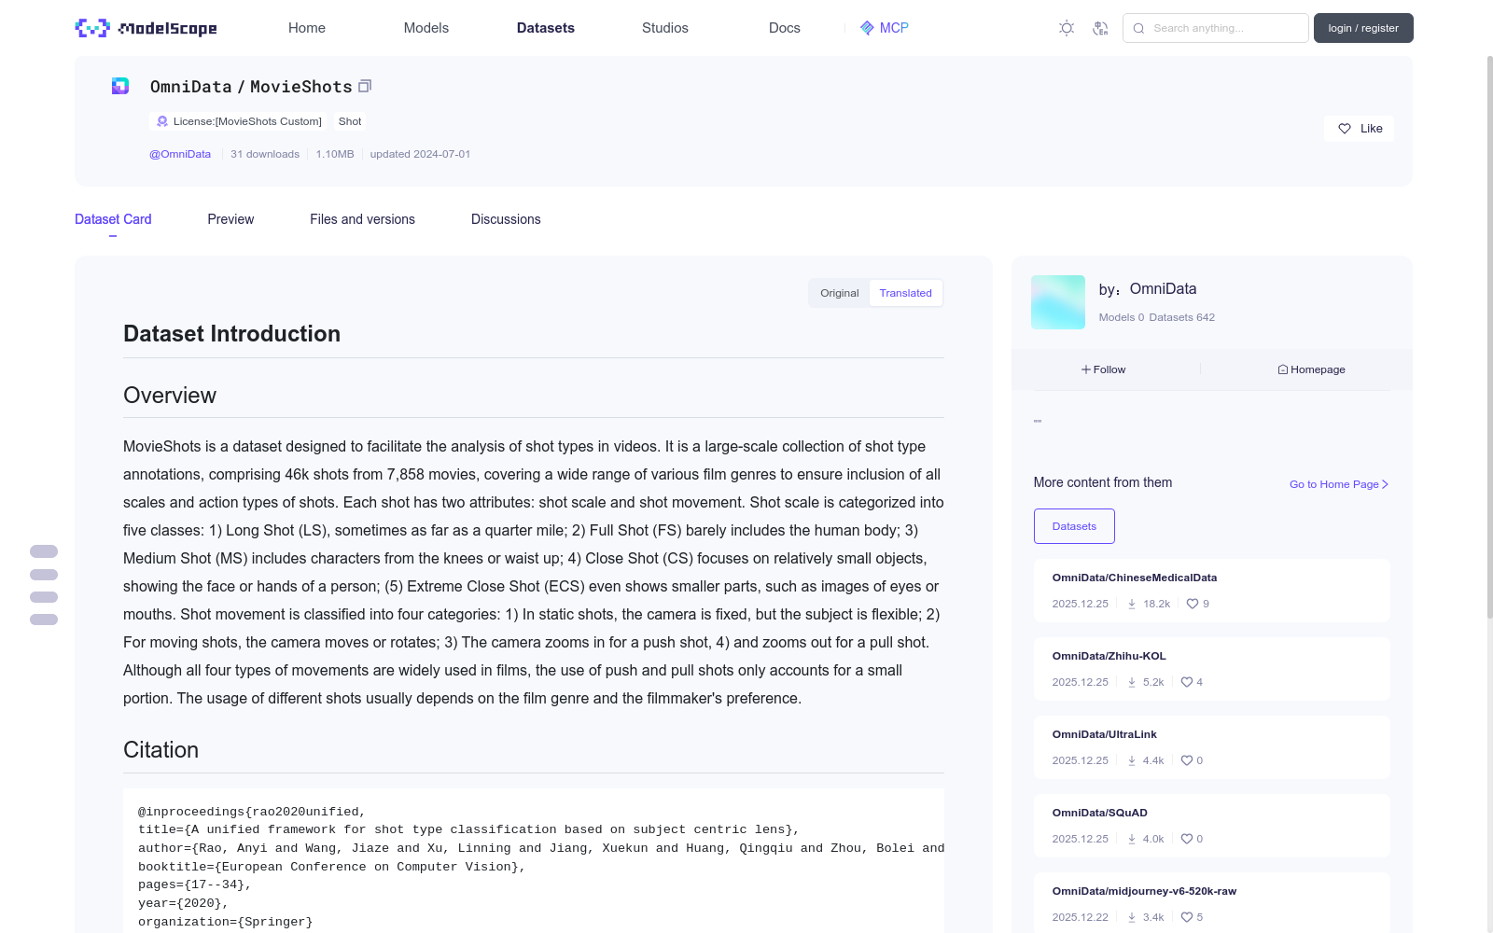Switch card view to Translated
The image size is (1493, 933).
906,293
